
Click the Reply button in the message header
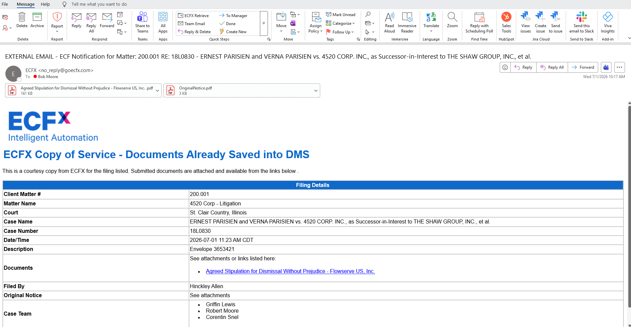(x=523, y=67)
